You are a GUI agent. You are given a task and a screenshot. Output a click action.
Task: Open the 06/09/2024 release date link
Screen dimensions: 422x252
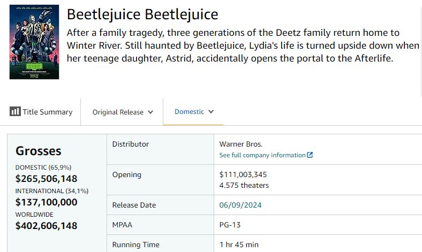click(240, 205)
